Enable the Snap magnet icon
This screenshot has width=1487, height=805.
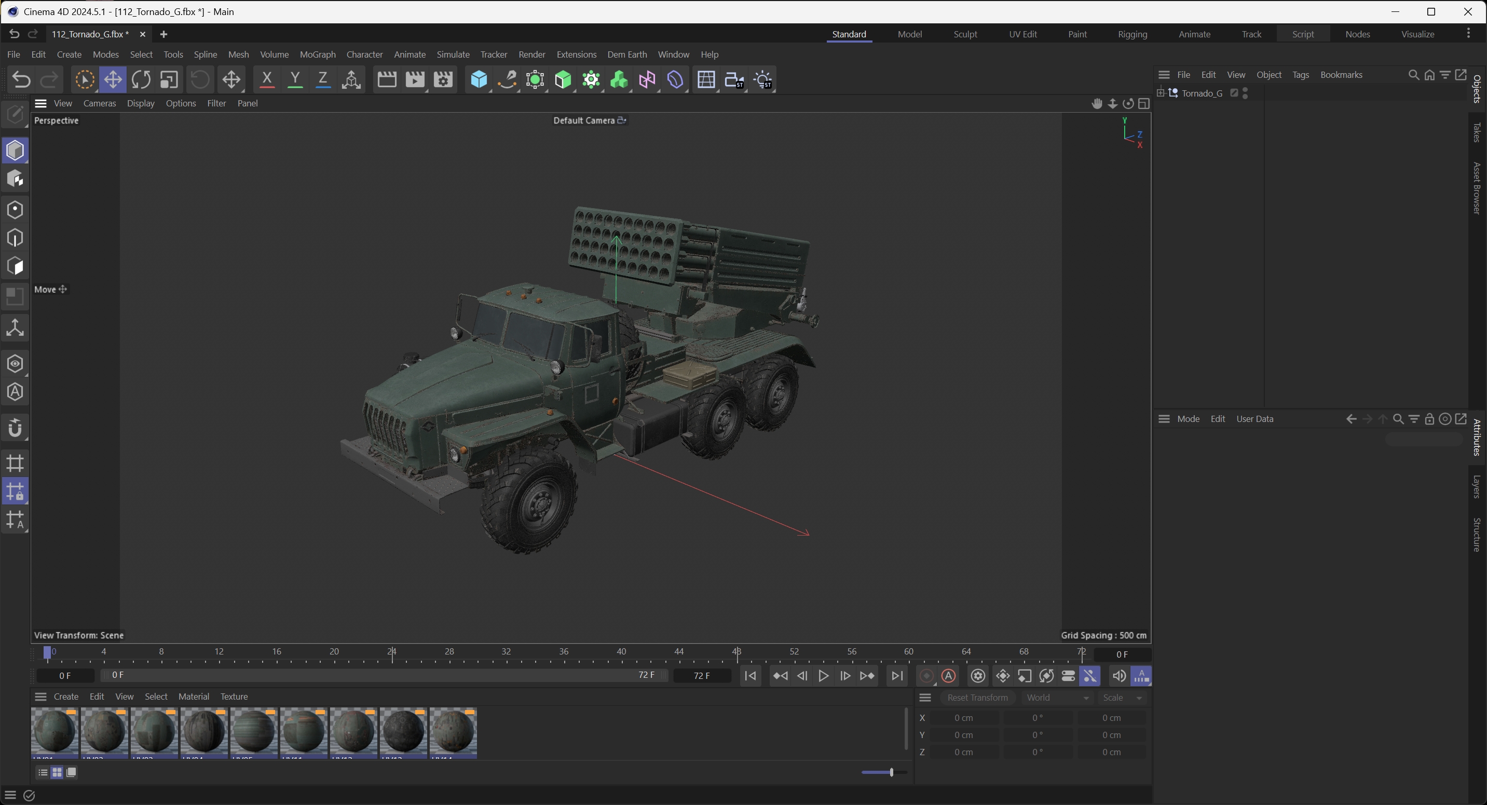click(x=15, y=429)
